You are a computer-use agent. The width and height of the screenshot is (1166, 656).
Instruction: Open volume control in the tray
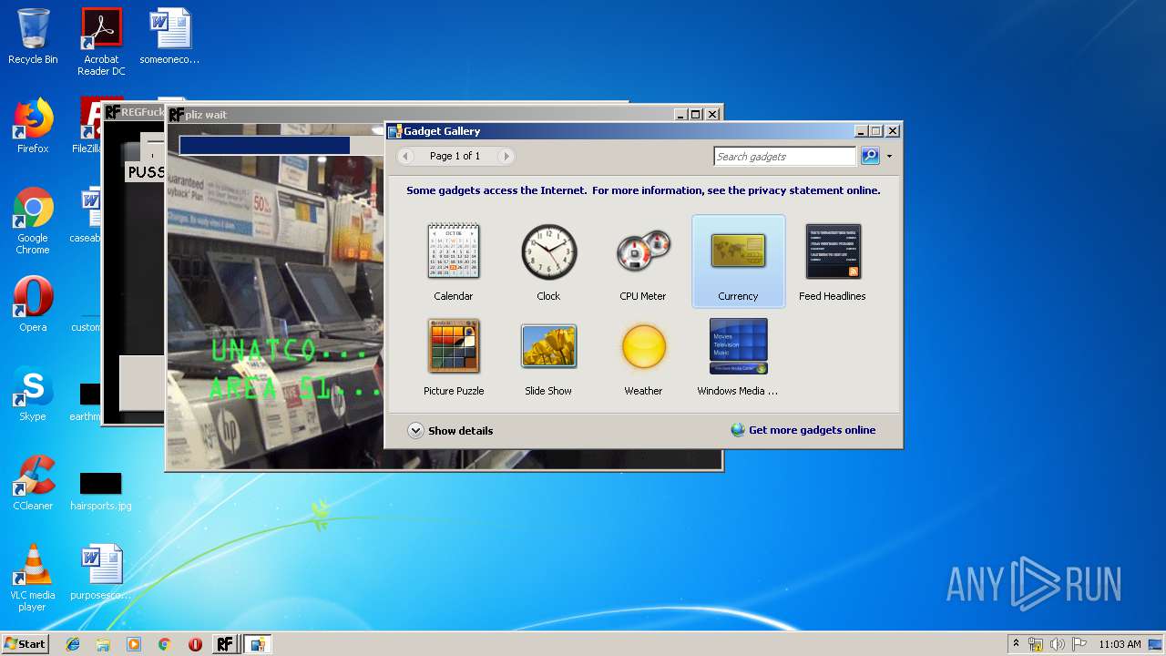pyautogui.click(x=1058, y=644)
